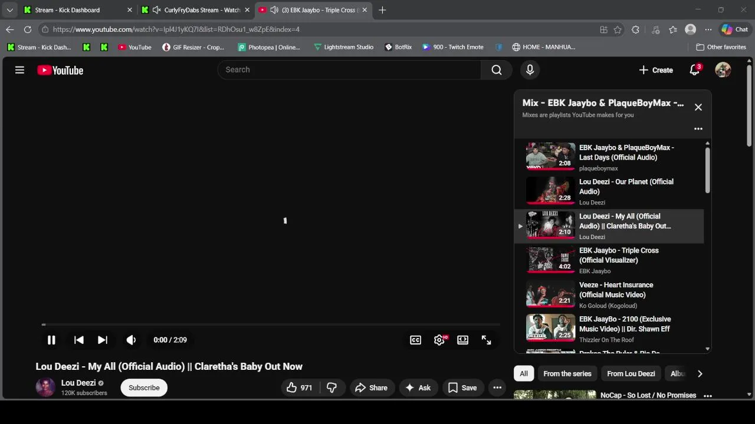Open GIF Resizer bookmark

point(193,47)
